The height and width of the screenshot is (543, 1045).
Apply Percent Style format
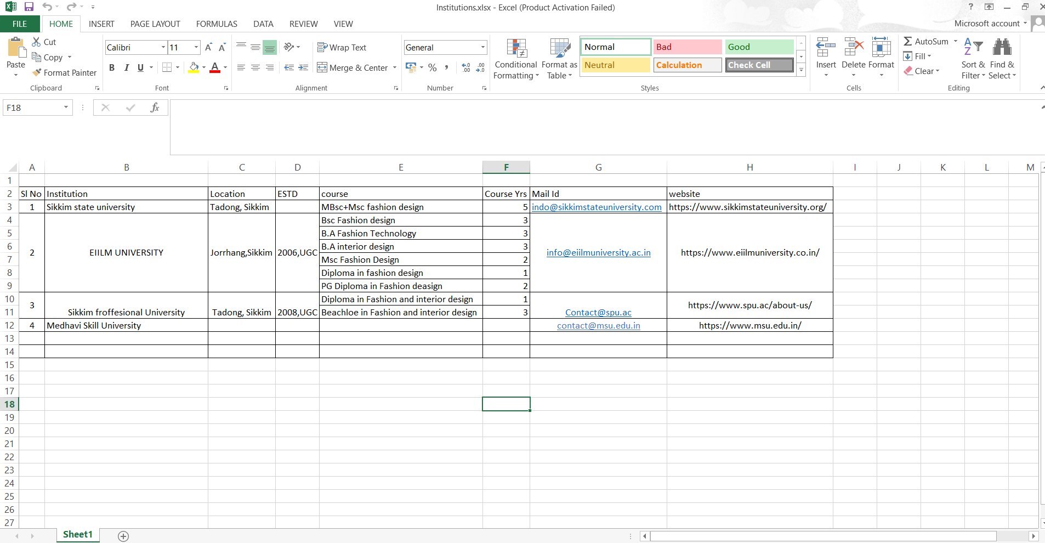pyautogui.click(x=433, y=67)
